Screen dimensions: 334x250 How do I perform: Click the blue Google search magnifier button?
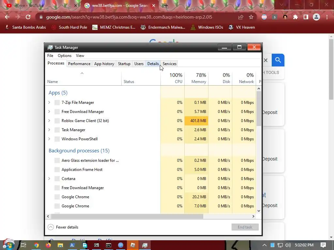[278, 60]
